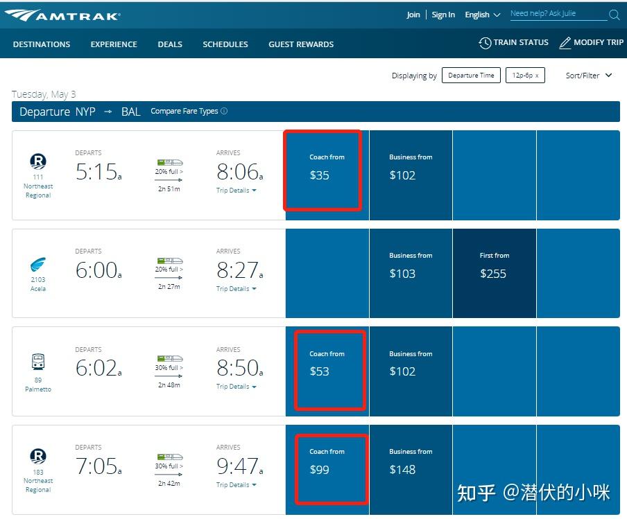Select the Coach from $99 fare

click(327, 470)
